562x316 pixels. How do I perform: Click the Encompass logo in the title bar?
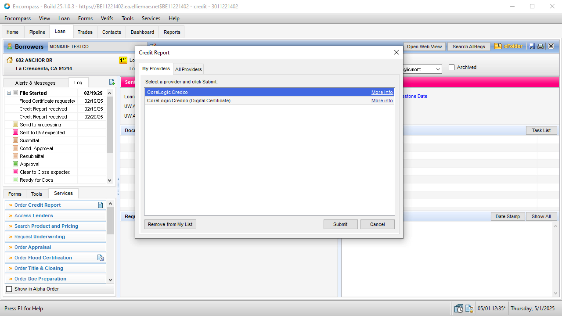(7, 7)
